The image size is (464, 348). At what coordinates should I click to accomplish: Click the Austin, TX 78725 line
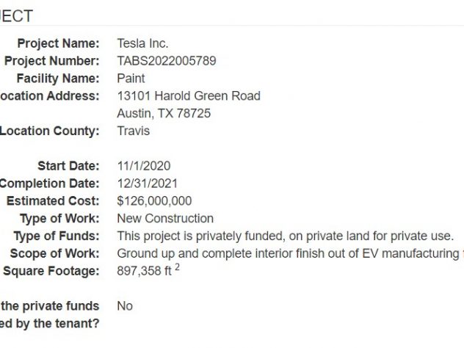[164, 113]
